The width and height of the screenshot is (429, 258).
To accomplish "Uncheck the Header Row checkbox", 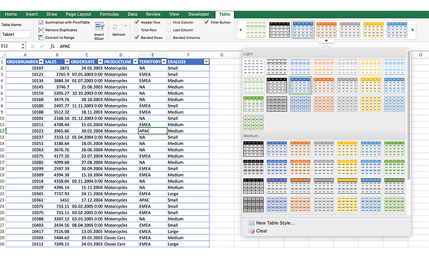I will click(137, 22).
